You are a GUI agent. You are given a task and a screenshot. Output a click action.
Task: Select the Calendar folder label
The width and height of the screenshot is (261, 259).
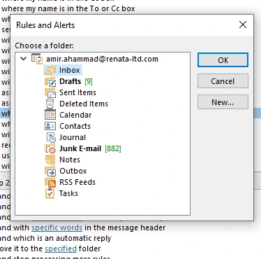[x=75, y=115]
